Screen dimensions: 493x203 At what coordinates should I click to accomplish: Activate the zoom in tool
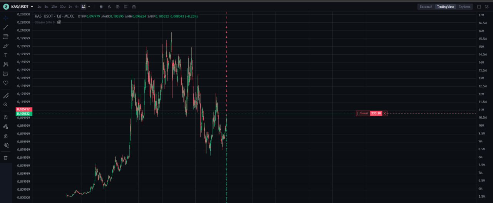(5, 105)
